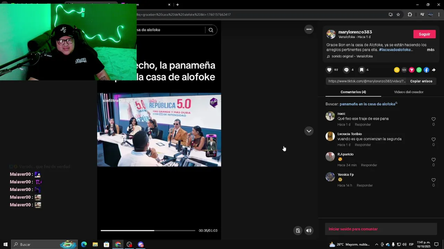
Task: Reply to Lucrecia Toribio via Responder
Action: click(363, 145)
